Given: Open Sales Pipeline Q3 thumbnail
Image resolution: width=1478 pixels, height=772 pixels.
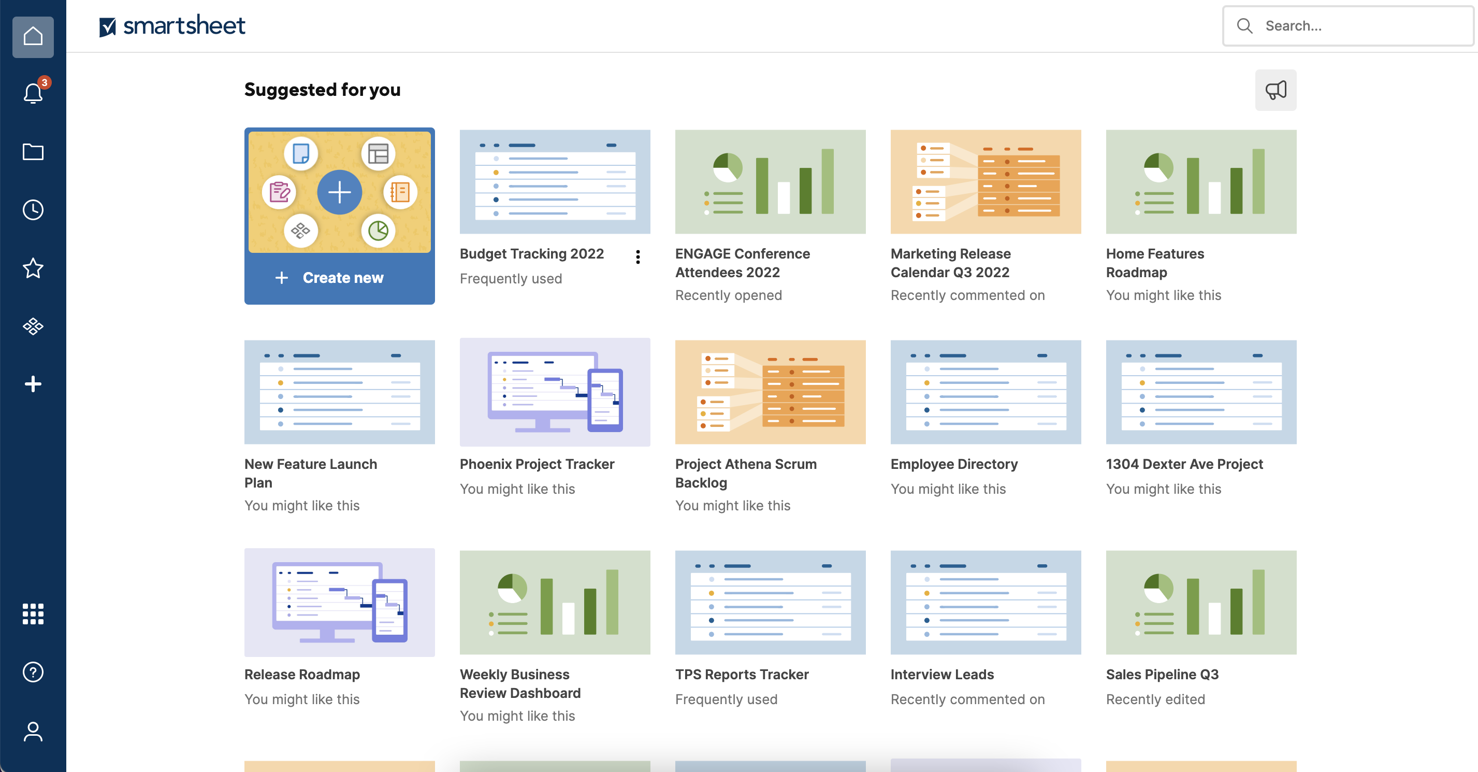Looking at the screenshot, I should click(x=1201, y=603).
